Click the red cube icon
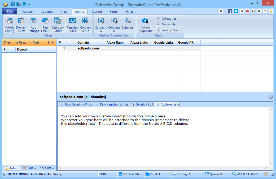 point(248,11)
